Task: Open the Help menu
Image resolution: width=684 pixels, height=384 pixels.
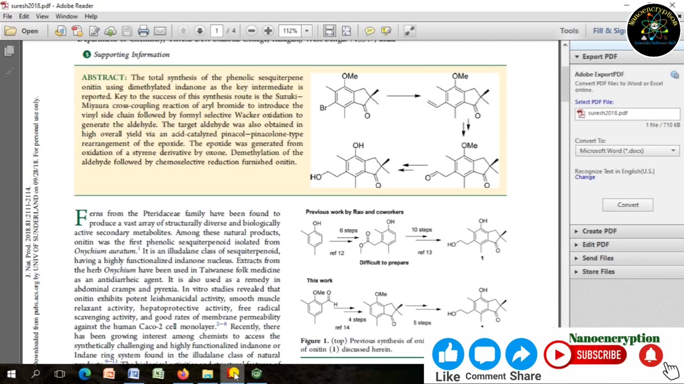Action: pyautogui.click(x=91, y=17)
